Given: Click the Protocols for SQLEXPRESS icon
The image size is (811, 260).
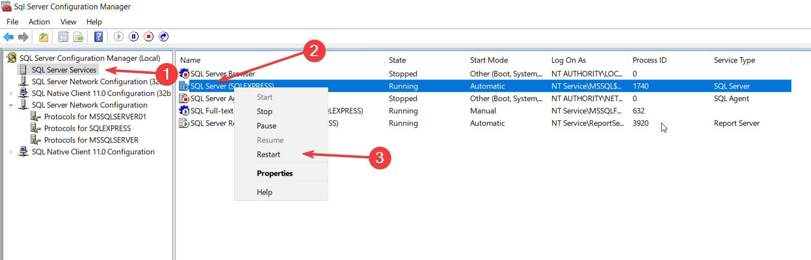Looking at the screenshot, I should 36,128.
